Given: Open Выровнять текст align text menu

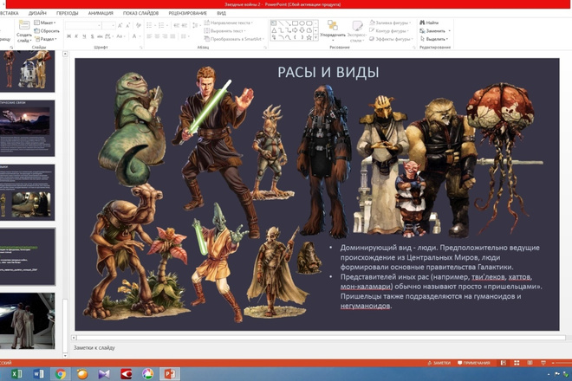Looking at the screenshot, I should tap(225, 31).
